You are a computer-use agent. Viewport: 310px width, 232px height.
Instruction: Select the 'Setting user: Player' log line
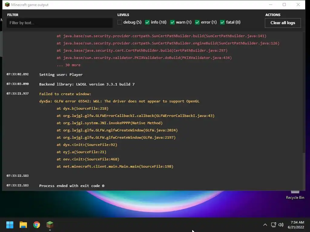61,75
